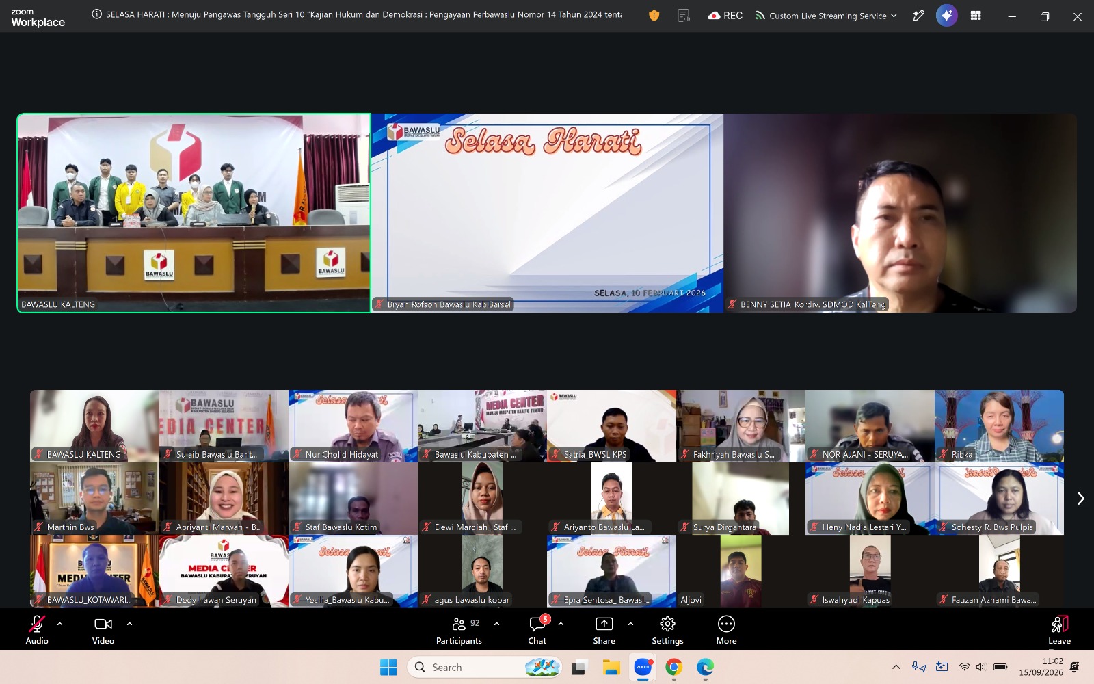The width and height of the screenshot is (1094, 684).
Task: Select Iswahyudi Kapuas video thumbnail
Action: 870,571
